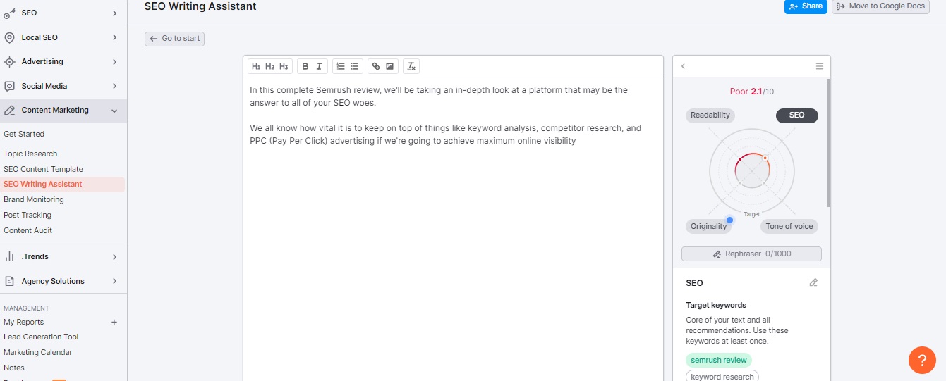Select the Readability score tab

[710, 115]
